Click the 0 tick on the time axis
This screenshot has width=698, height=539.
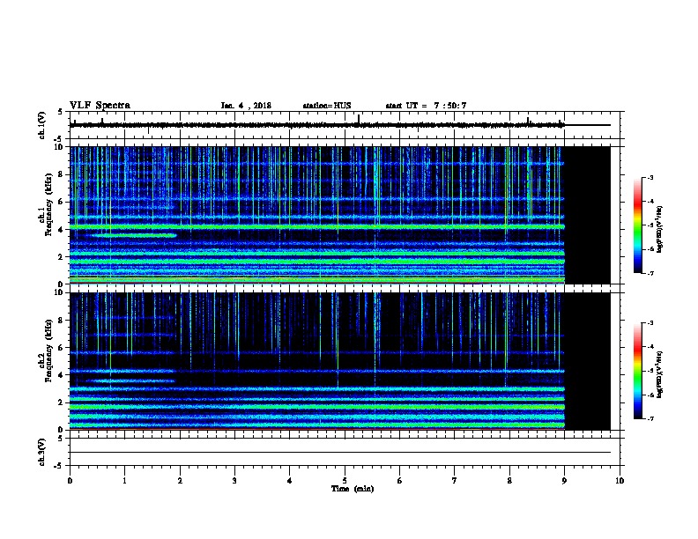pos(70,480)
